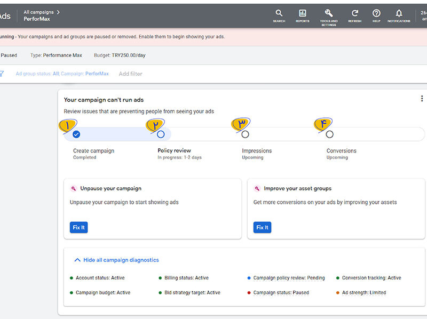Screen dimensions: 427x319
Task: Click "Your campaign can't run ads" heading
Action: pyautogui.click(x=104, y=100)
